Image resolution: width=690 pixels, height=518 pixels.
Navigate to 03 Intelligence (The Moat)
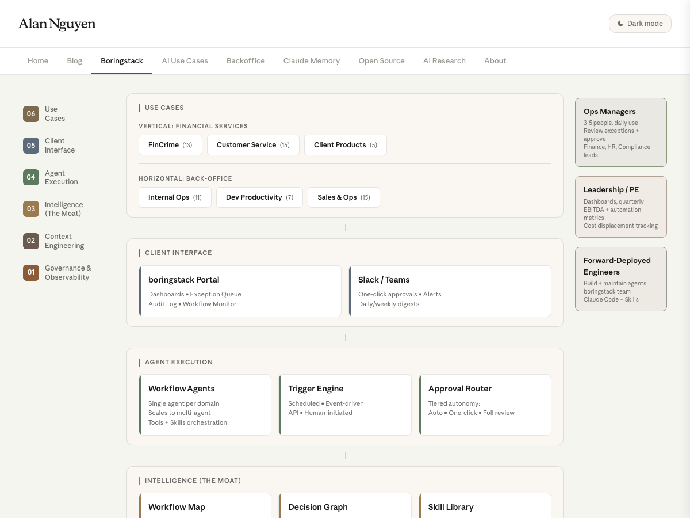pyautogui.click(x=55, y=209)
